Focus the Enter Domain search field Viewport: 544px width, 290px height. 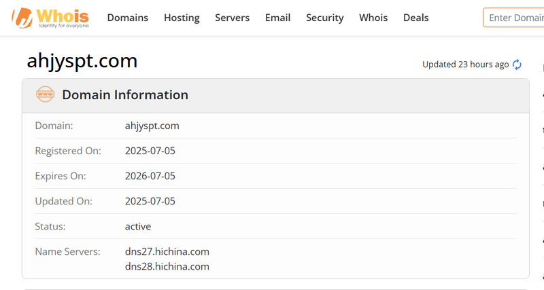[514, 18]
